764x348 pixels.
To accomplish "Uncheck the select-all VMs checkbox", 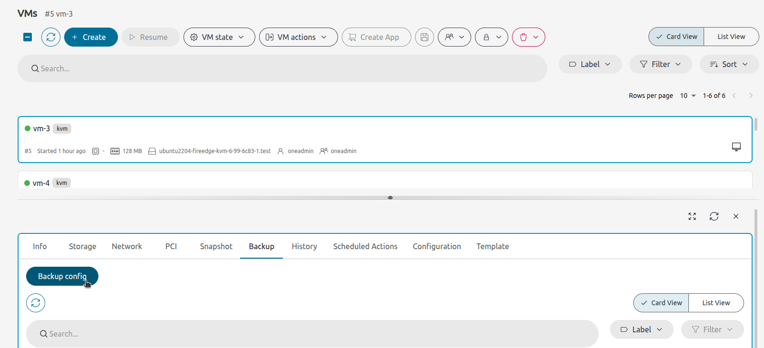I will 28,37.
